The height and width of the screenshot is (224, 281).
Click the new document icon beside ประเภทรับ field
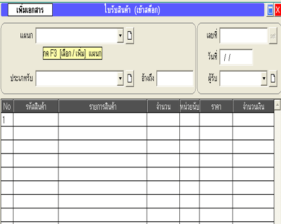(130, 78)
